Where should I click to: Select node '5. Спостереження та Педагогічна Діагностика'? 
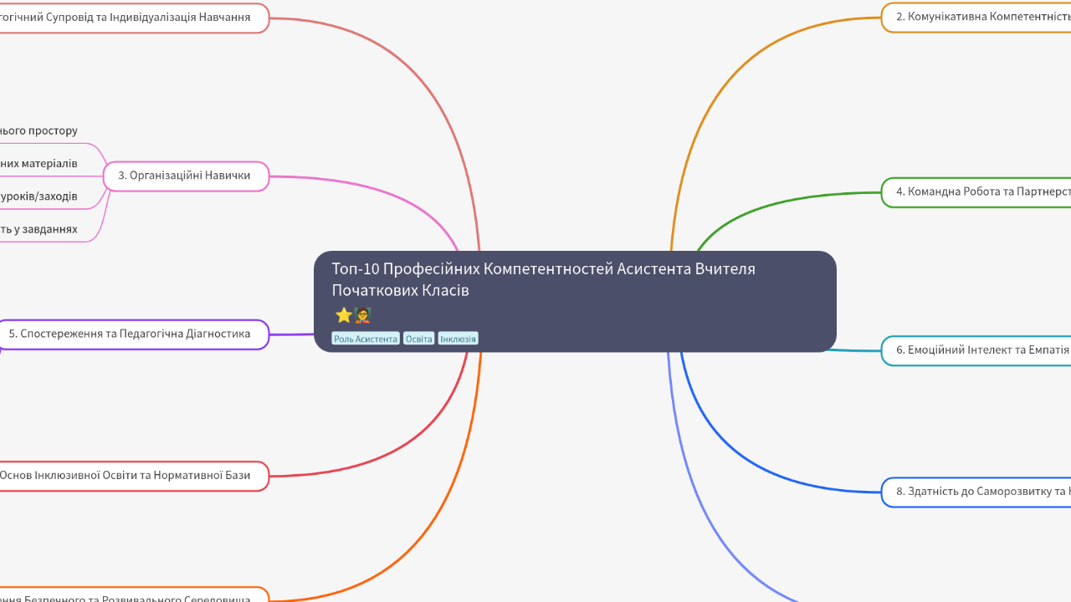(x=131, y=334)
